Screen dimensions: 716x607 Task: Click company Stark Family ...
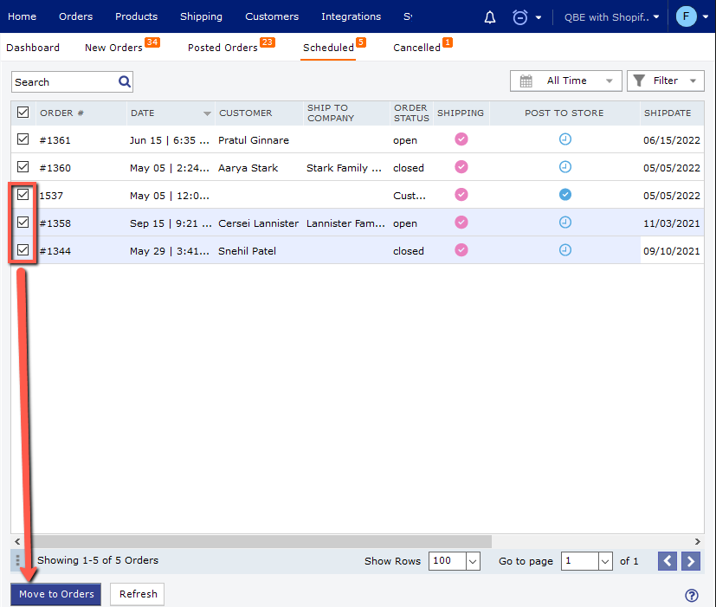click(344, 168)
